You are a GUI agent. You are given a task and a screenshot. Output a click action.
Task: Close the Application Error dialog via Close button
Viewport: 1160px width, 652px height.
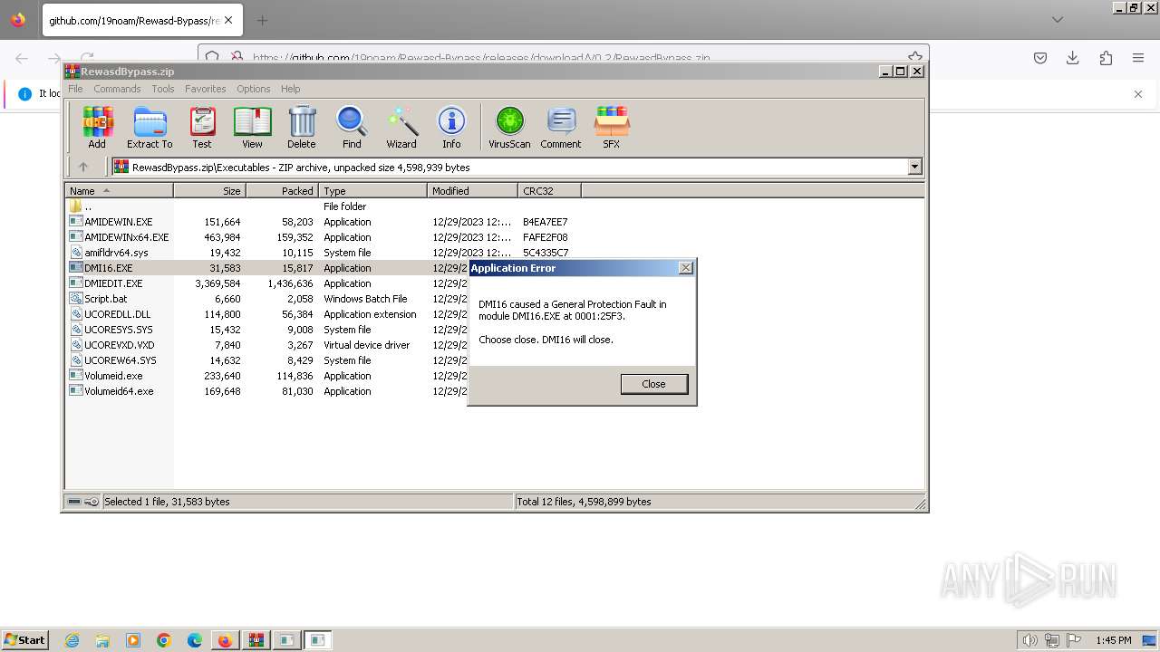pos(653,384)
